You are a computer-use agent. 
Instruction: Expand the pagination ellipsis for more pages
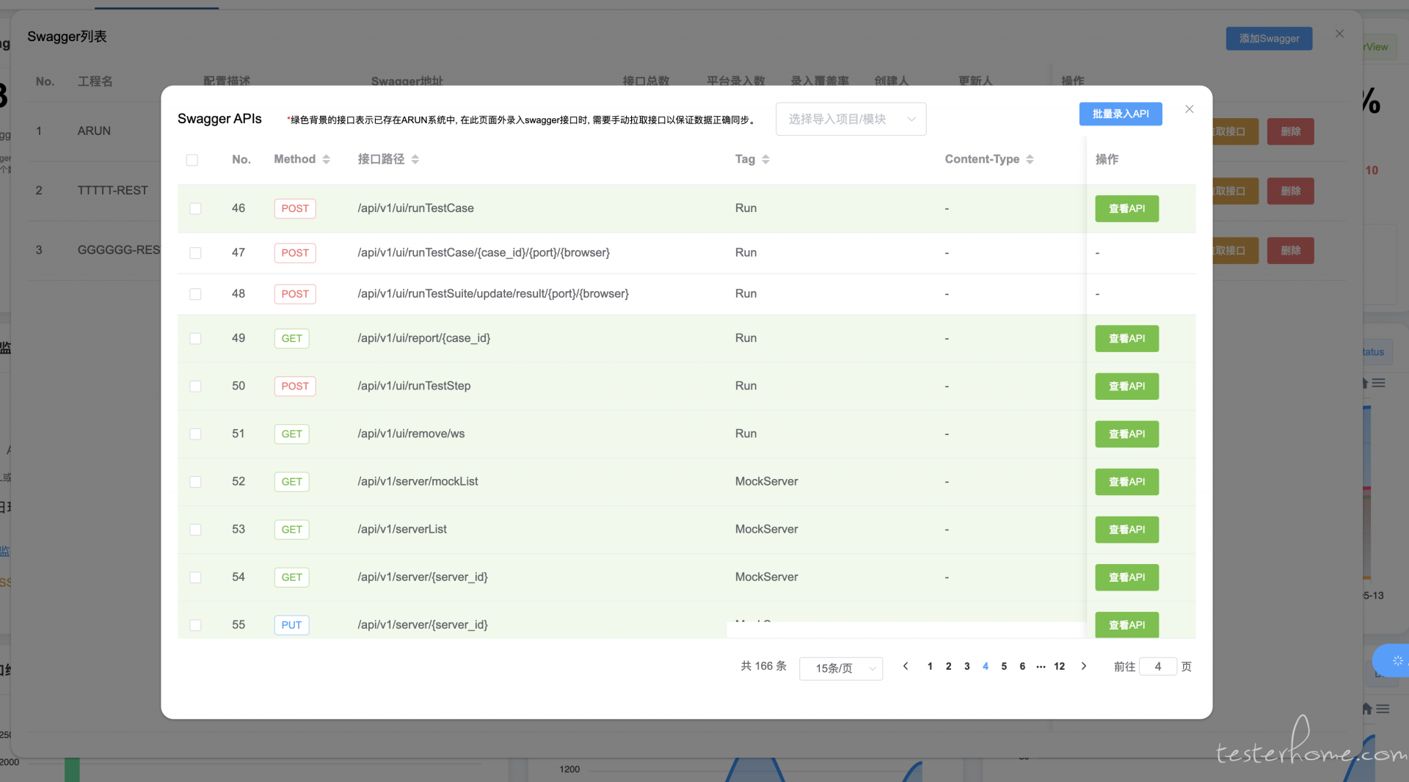pos(1041,666)
